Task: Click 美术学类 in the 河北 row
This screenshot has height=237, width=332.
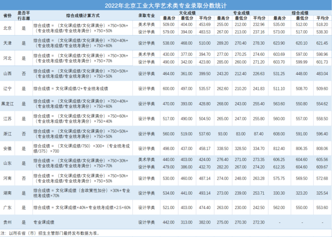Action: click(x=147, y=54)
